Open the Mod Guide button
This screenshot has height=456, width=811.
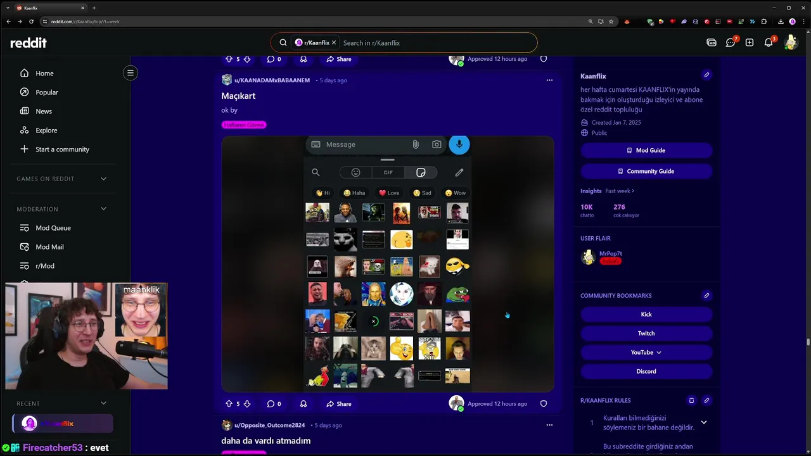point(646,151)
